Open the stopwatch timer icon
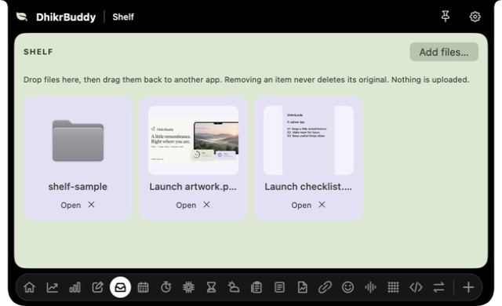This screenshot has height=306, width=502. point(166,287)
